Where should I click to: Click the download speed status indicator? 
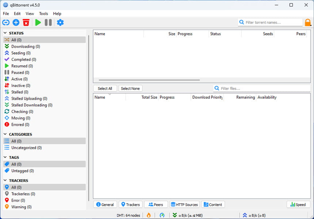tap(187, 215)
